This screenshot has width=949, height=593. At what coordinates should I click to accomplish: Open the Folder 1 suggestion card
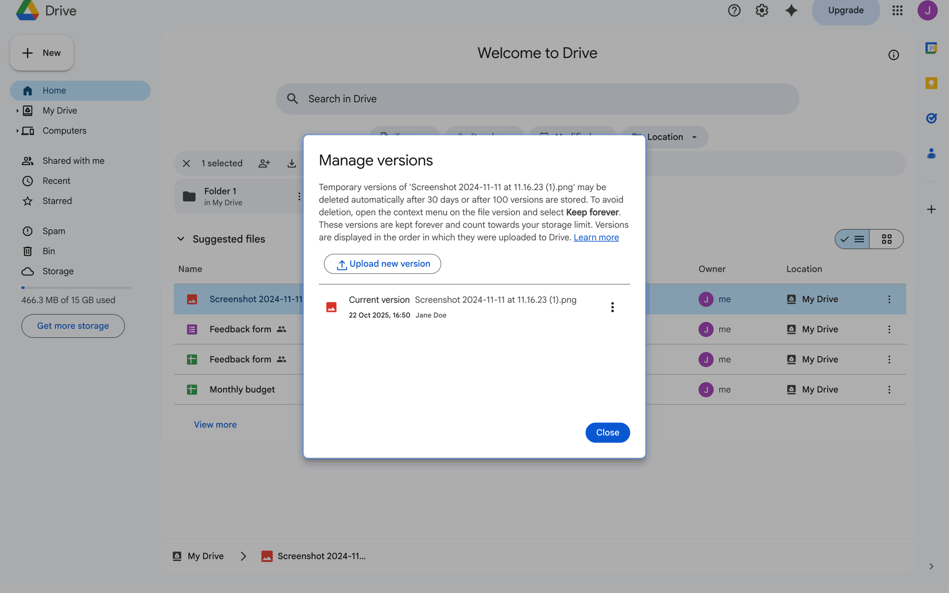click(239, 196)
